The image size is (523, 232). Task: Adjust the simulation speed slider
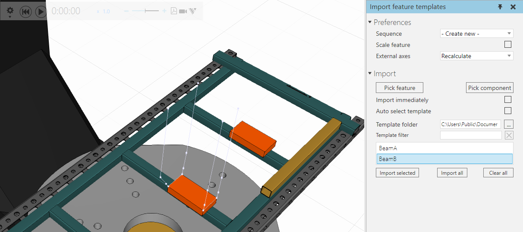point(145,11)
